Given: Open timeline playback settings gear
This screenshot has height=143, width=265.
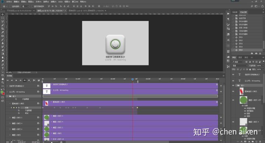Looking at the screenshot, I should 29,81.
